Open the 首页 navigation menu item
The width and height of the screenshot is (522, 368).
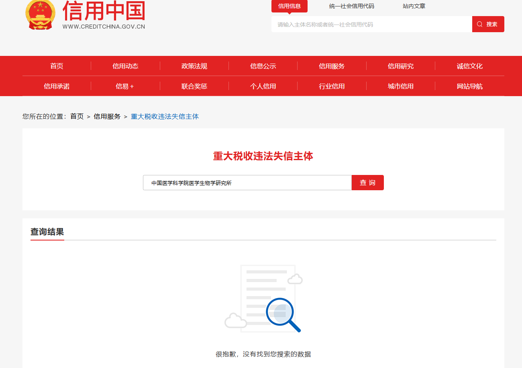point(57,66)
